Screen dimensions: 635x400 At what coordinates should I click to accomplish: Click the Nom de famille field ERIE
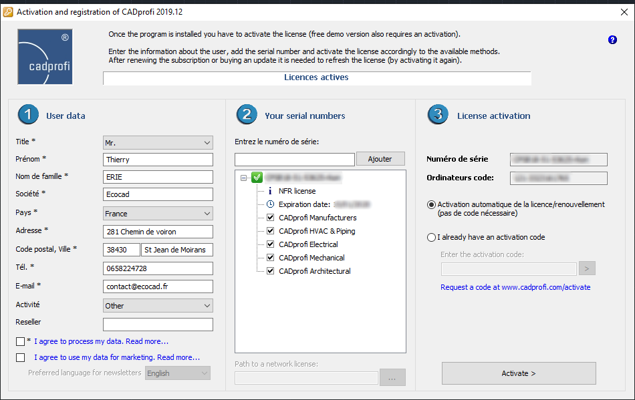tap(158, 177)
